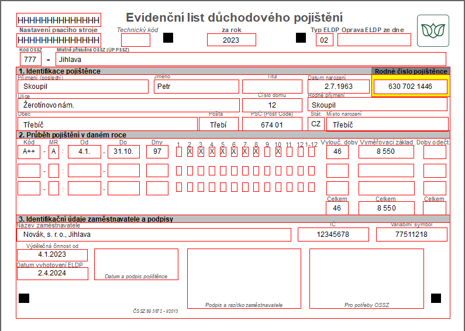The width and height of the screenshot is (465, 331).
Task: Toggle month 3 checkbox in first insurance row
Action: (201, 152)
